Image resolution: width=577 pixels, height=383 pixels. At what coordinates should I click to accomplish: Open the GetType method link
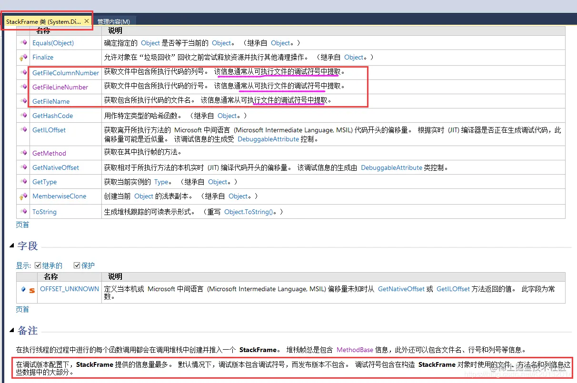tap(45, 182)
